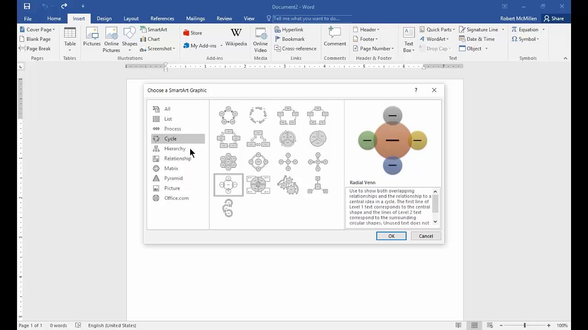Open the Symbol dropdown
The height and width of the screenshot is (330, 588).
[525, 39]
